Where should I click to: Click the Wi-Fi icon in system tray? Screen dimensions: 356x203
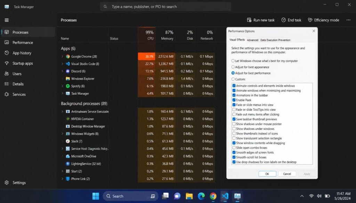tap(311, 196)
